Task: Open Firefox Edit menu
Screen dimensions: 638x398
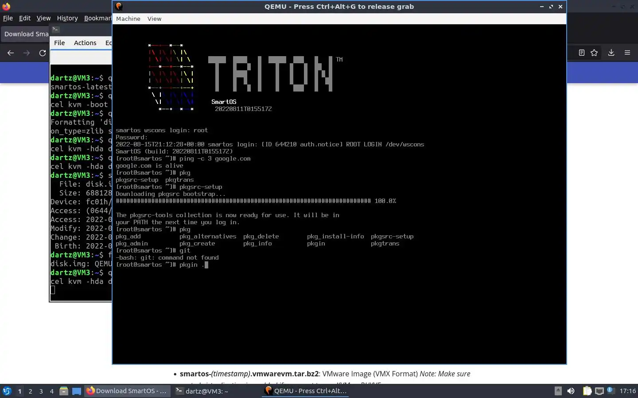Action: 25,18
